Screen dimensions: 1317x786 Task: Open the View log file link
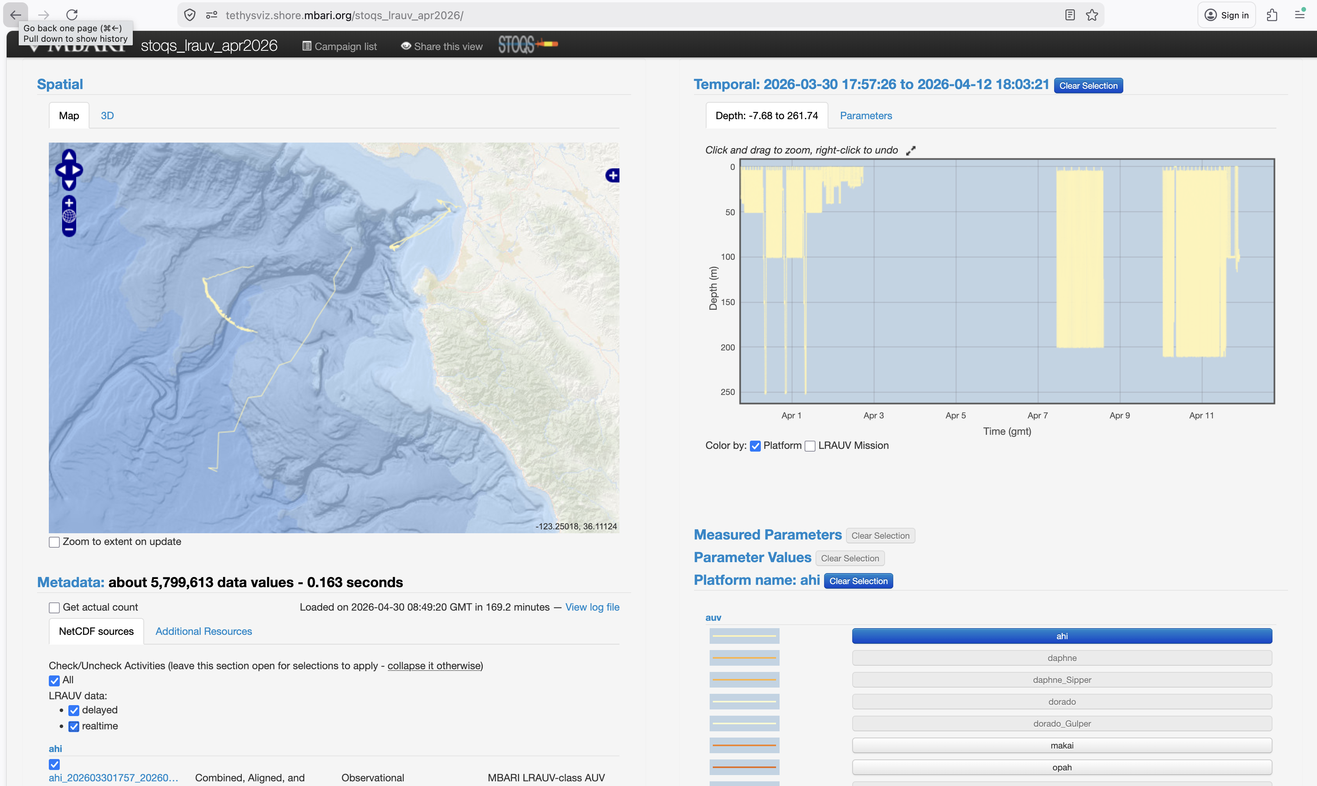point(592,607)
